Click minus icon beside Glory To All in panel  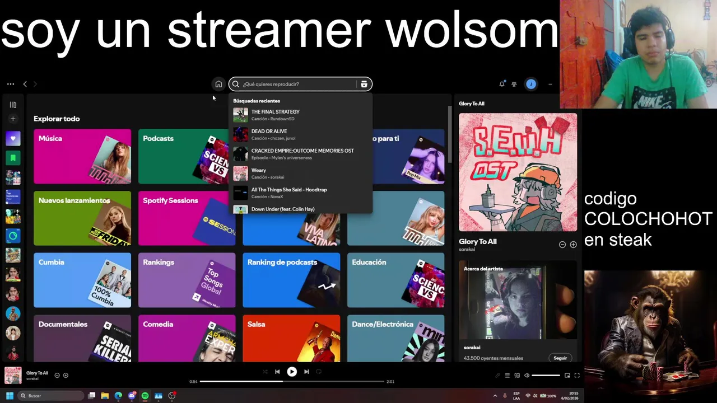pyautogui.click(x=562, y=245)
